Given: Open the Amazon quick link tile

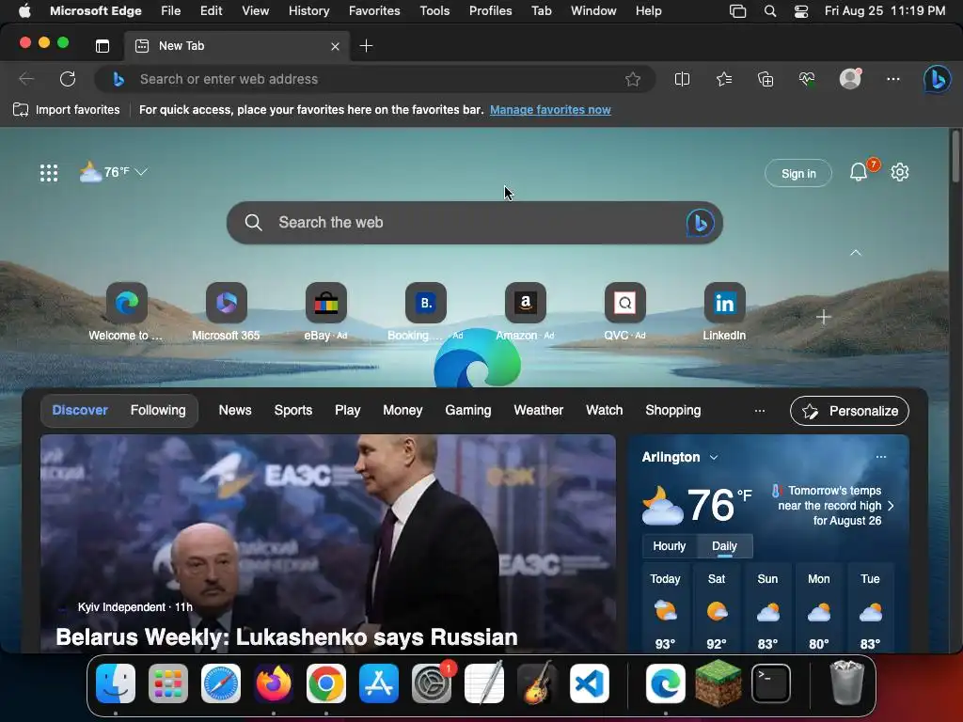Looking at the screenshot, I should pyautogui.click(x=525, y=312).
